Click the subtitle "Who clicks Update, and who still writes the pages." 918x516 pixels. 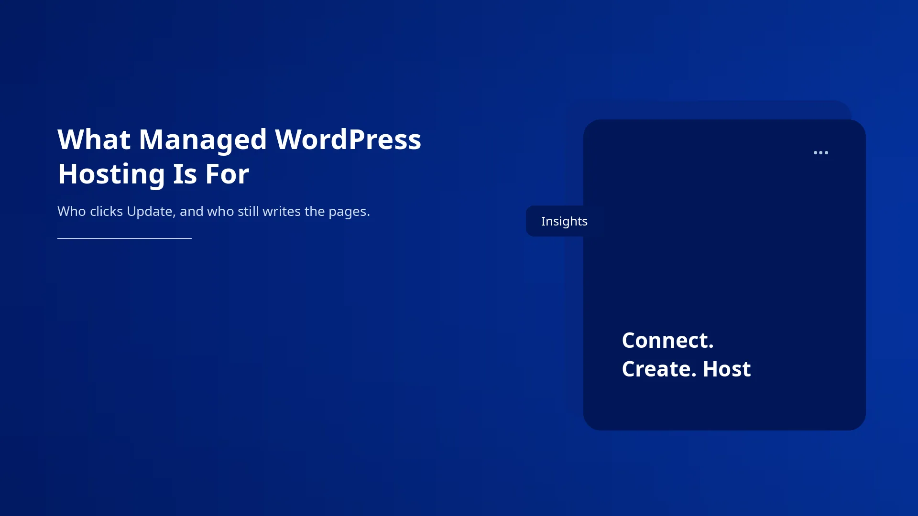214,211
